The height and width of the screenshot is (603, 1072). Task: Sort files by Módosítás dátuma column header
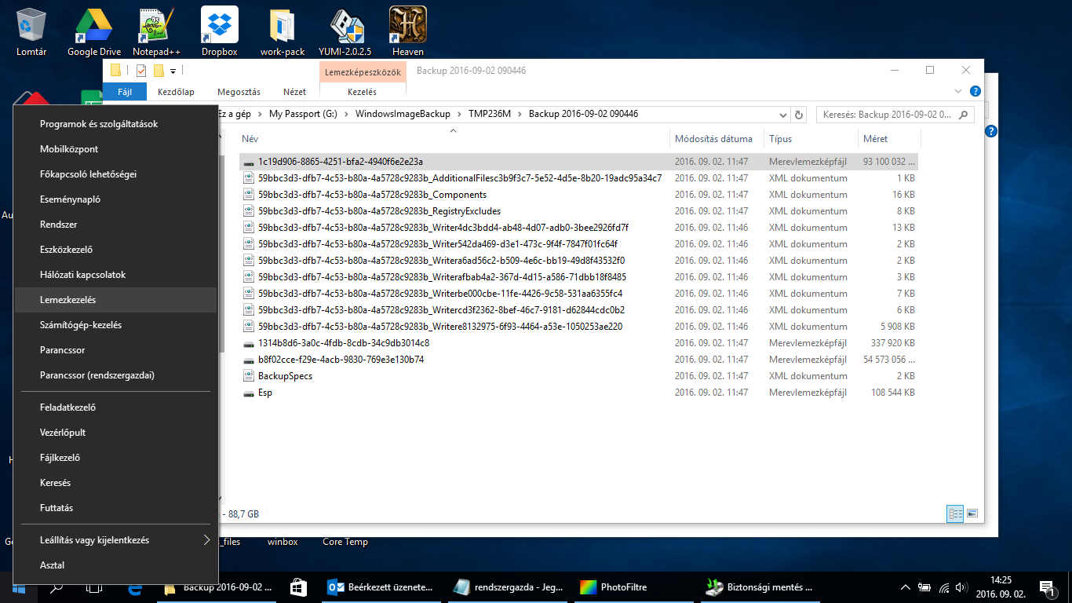(x=713, y=139)
